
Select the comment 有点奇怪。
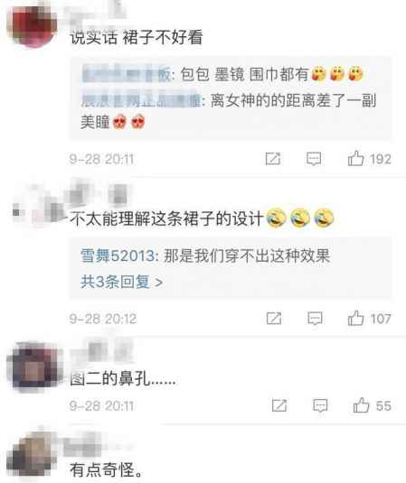pyautogui.click(x=107, y=469)
